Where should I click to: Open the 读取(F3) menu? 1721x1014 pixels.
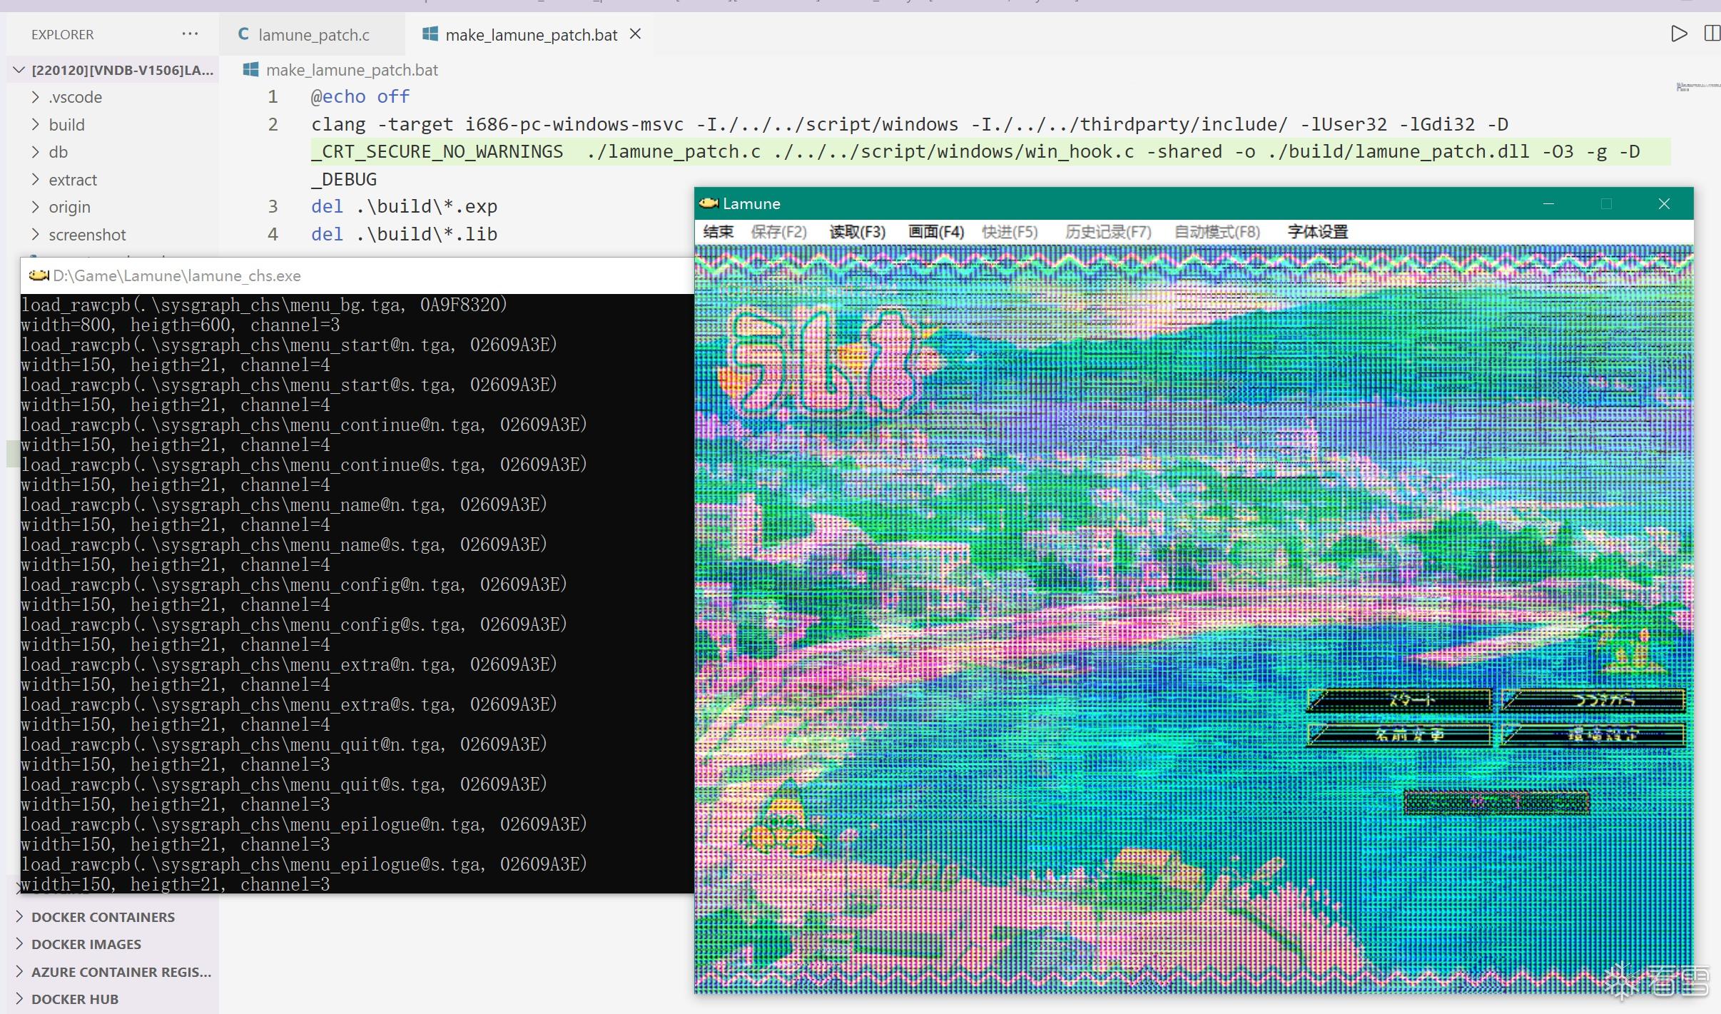856,232
